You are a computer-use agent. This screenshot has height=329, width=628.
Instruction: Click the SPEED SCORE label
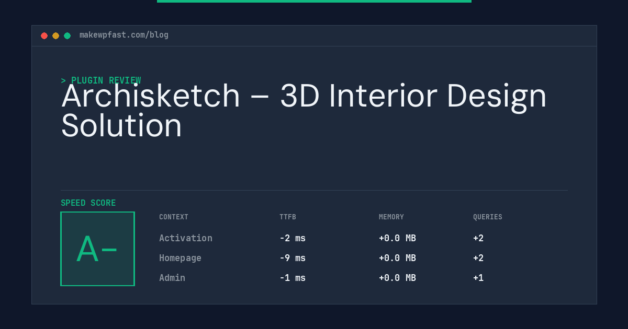[x=88, y=203]
